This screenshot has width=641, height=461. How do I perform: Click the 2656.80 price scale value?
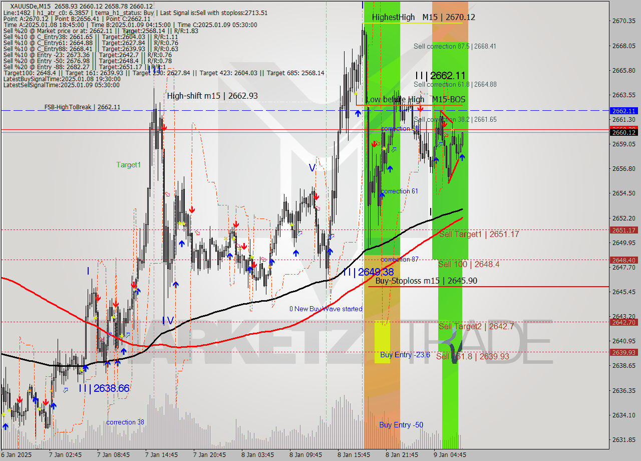coord(624,168)
